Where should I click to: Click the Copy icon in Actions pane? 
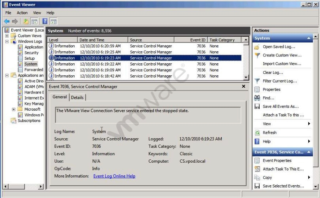click(x=257, y=178)
